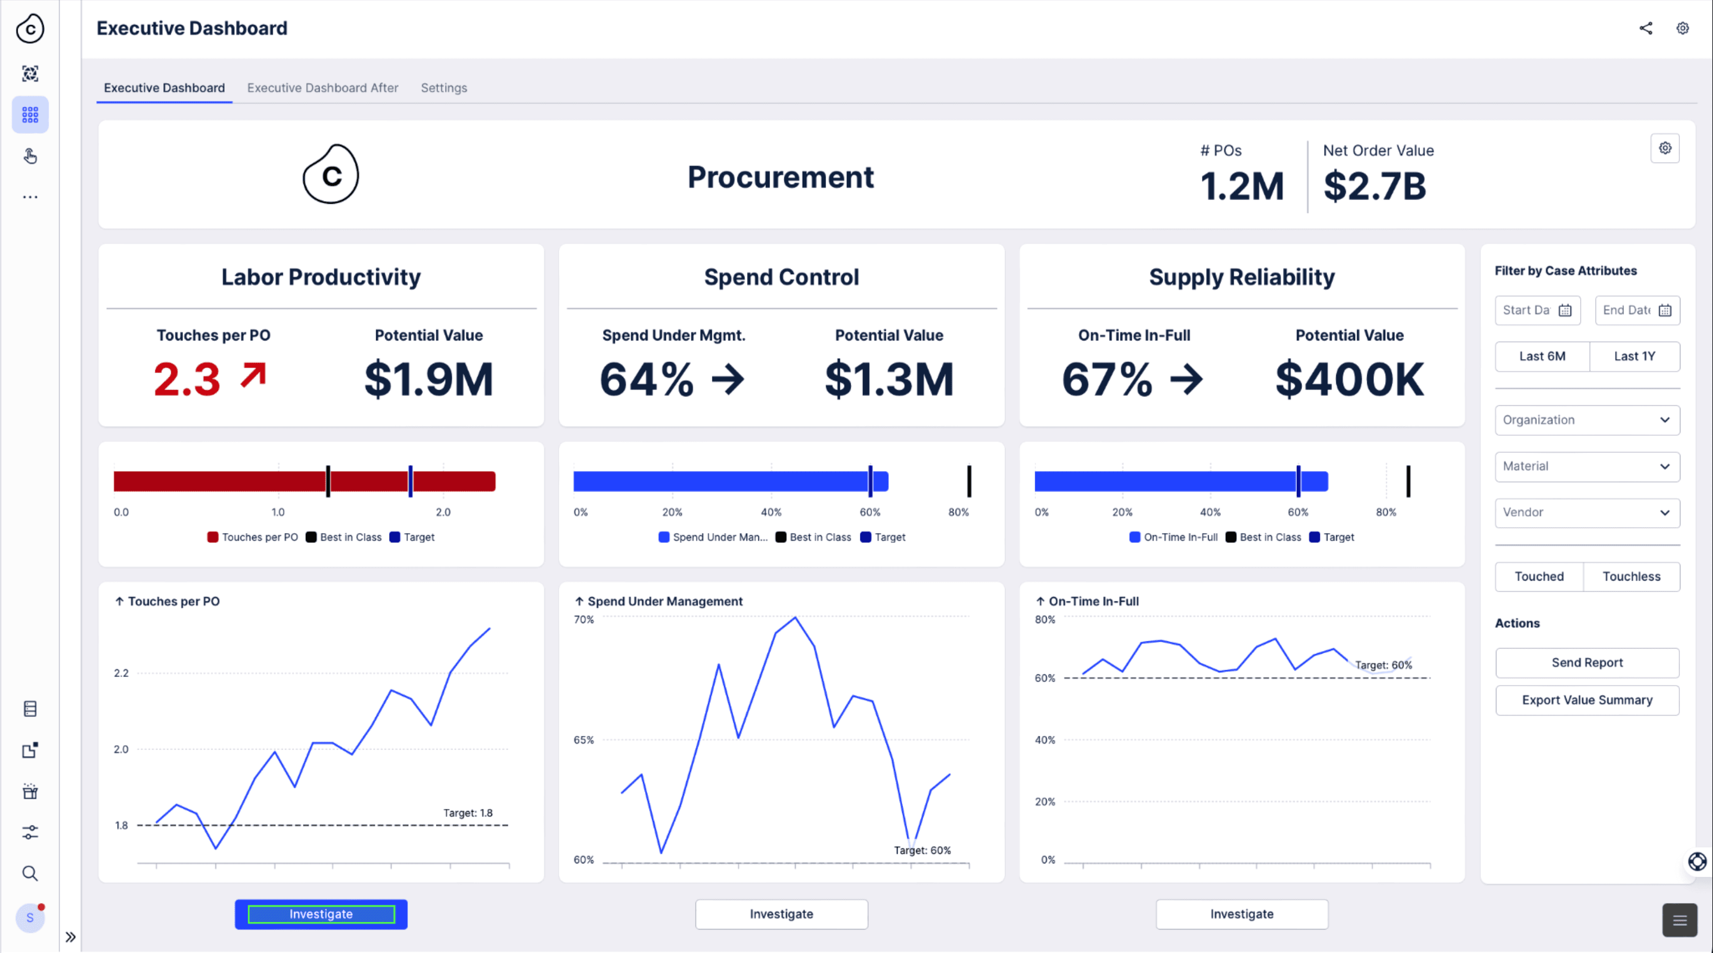Click the Labor Productivity heading

[321, 277]
